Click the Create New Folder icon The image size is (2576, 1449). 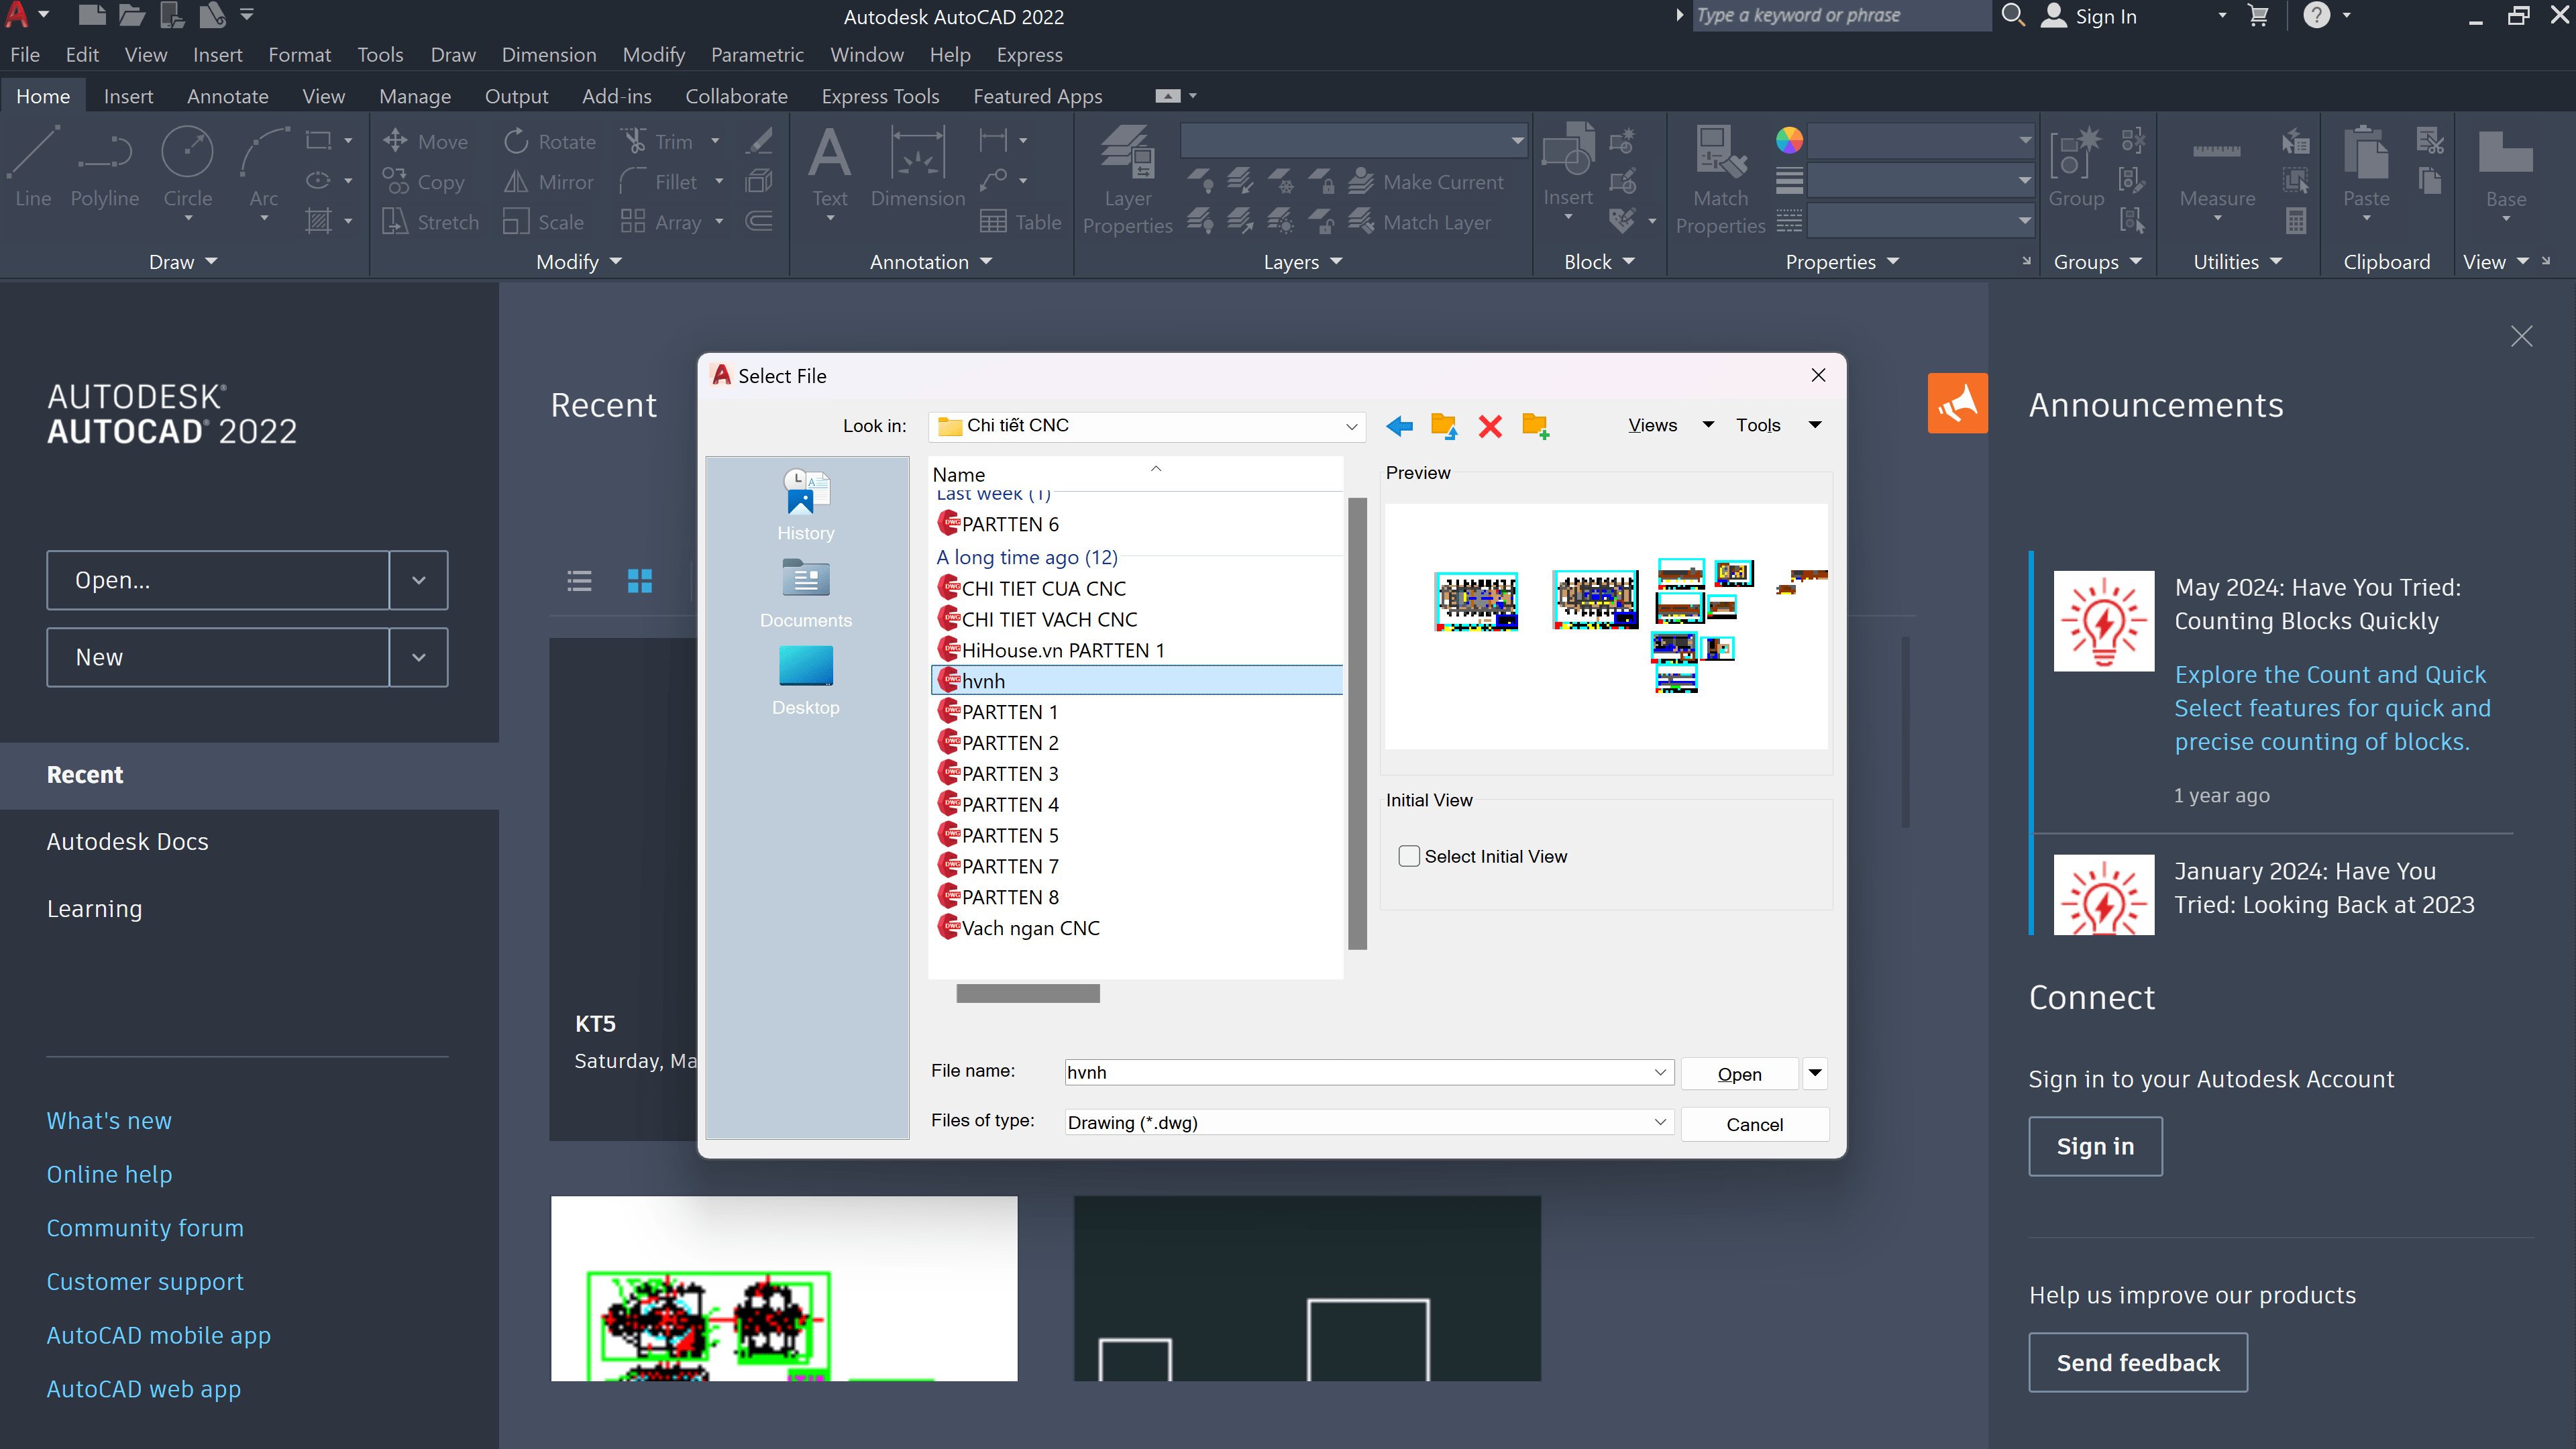coord(1535,426)
